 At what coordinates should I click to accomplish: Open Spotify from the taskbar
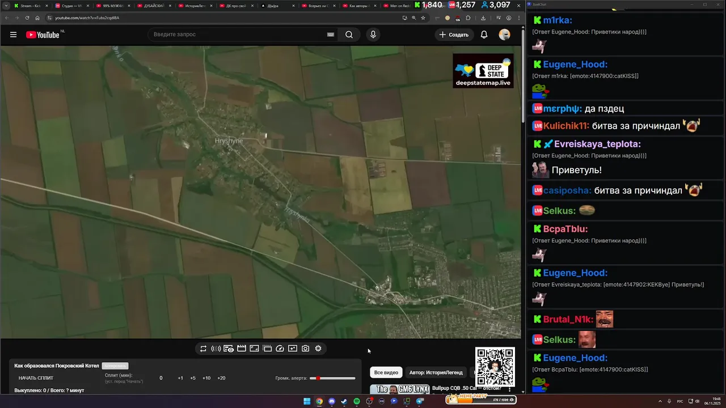357,401
